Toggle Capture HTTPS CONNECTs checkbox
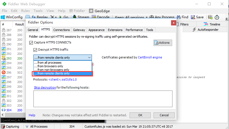 coord(31,43)
